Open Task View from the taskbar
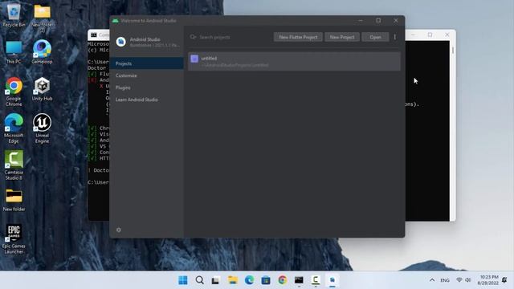This screenshot has width=514, height=289. tap(215, 280)
